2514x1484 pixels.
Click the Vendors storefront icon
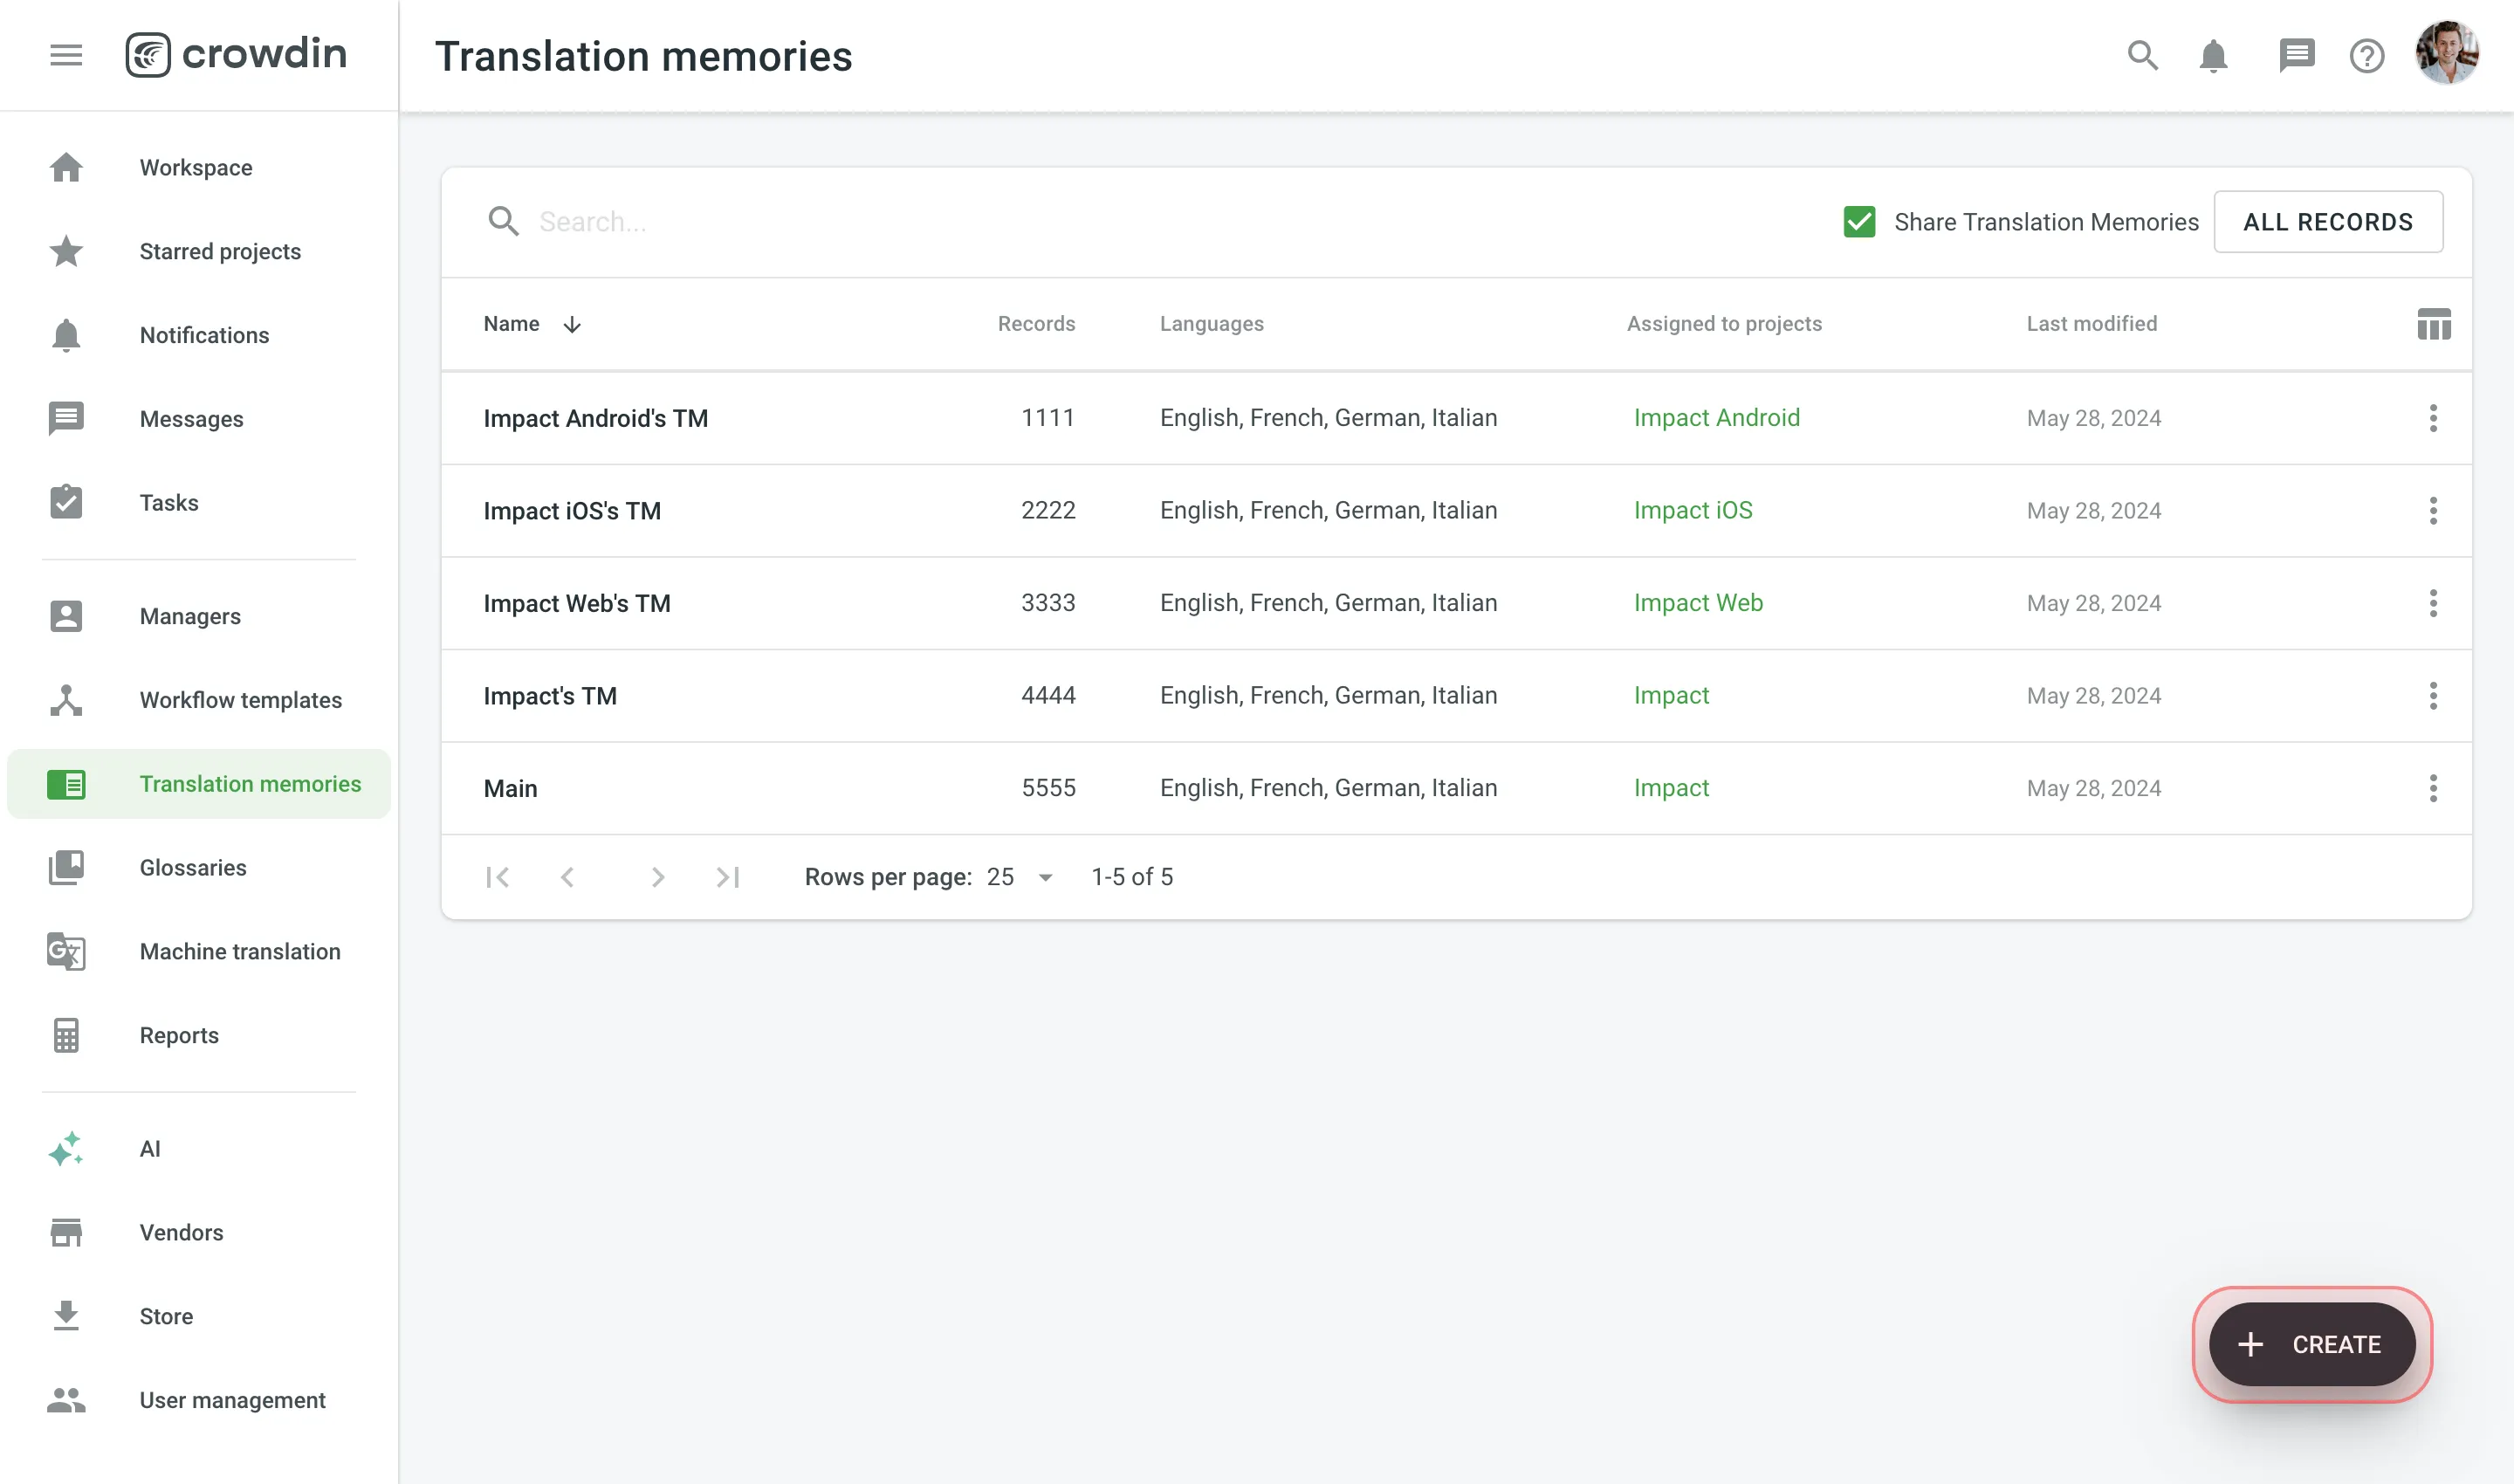coord(66,1232)
